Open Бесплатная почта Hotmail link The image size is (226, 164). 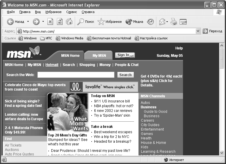tap(109, 38)
